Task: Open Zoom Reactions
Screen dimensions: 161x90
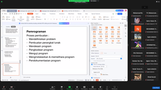Action: coord(100,88)
